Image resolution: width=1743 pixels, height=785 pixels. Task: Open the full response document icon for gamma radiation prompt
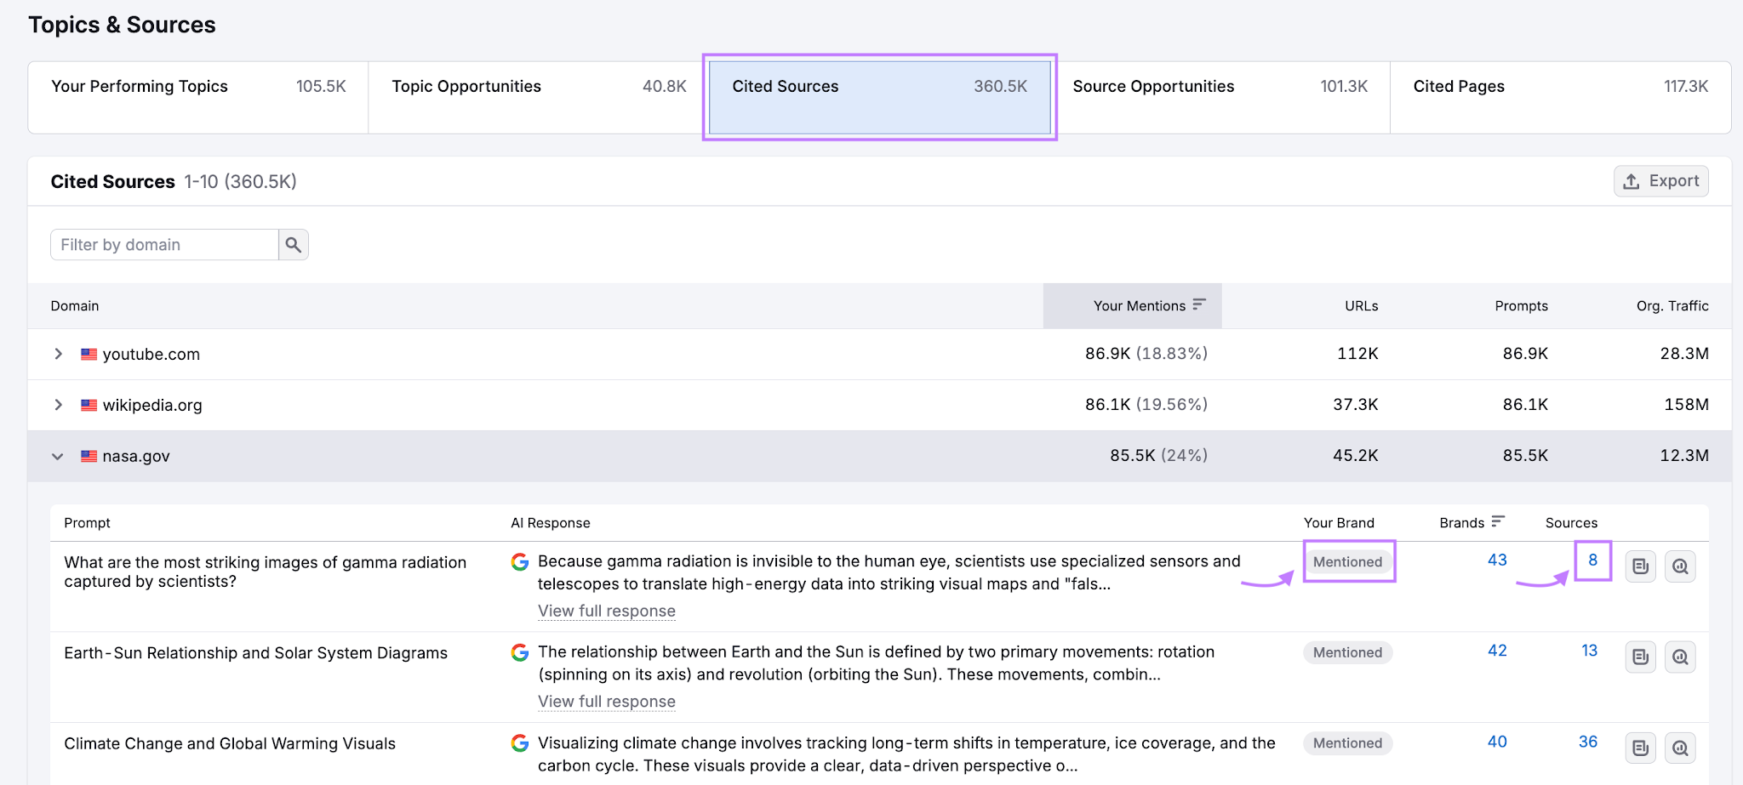point(1640,566)
